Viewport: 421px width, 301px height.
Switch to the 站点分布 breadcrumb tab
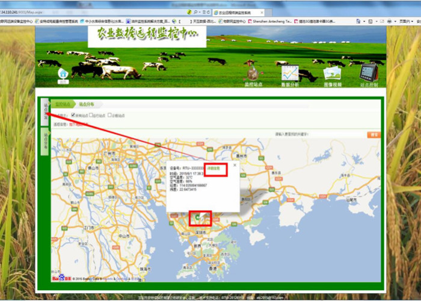click(x=87, y=104)
